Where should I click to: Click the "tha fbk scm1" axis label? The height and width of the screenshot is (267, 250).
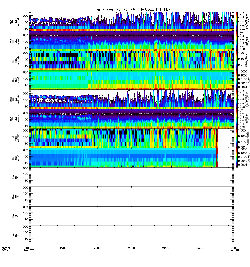click(x=16, y=80)
